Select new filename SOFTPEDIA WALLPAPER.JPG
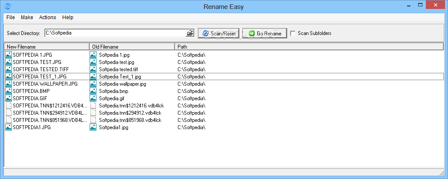The height and width of the screenshot is (179, 448). point(45,84)
